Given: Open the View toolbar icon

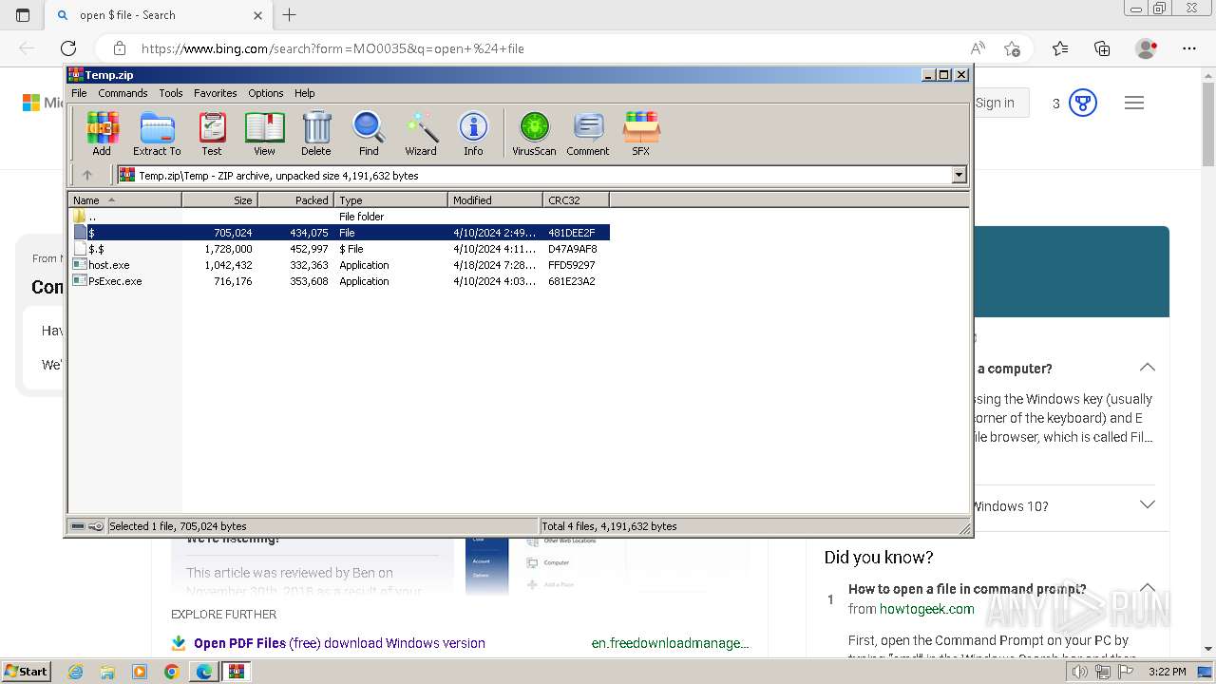Looking at the screenshot, I should (x=264, y=133).
